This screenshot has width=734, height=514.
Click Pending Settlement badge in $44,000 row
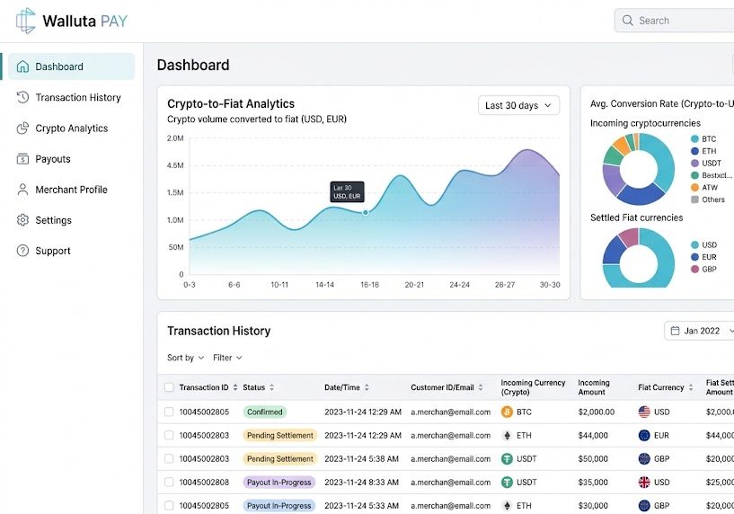coord(280,435)
